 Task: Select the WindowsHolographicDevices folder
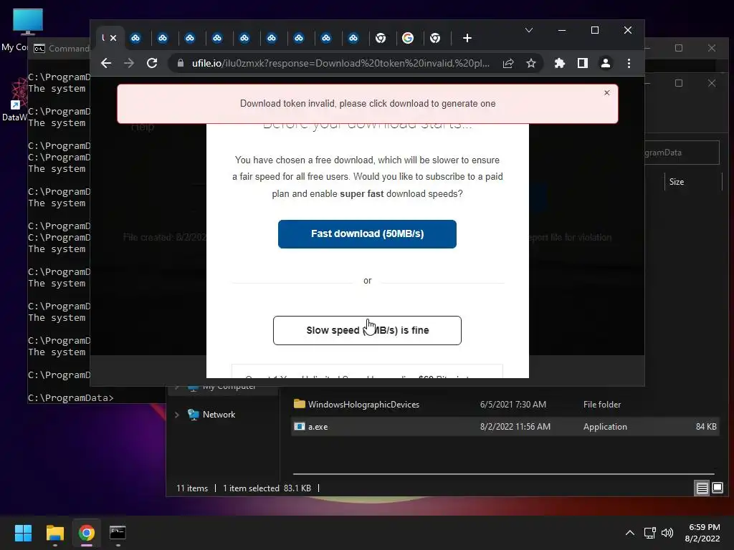(x=363, y=405)
